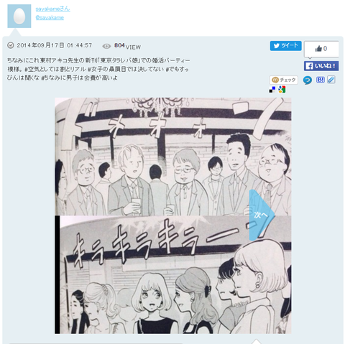Viewport: 345px width, 344px height.
Task: Click the #空気としては割とリアル hashtag
Action: pyautogui.click(x=55, y=69)
